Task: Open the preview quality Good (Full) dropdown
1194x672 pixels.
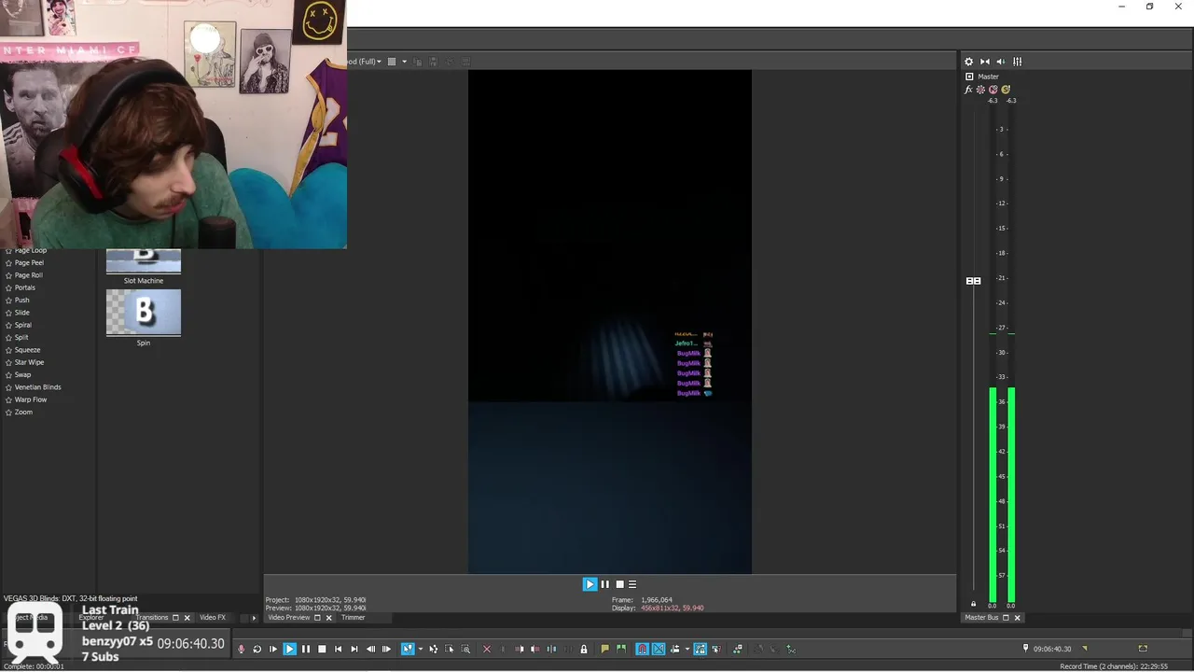Action: (364, 62)
